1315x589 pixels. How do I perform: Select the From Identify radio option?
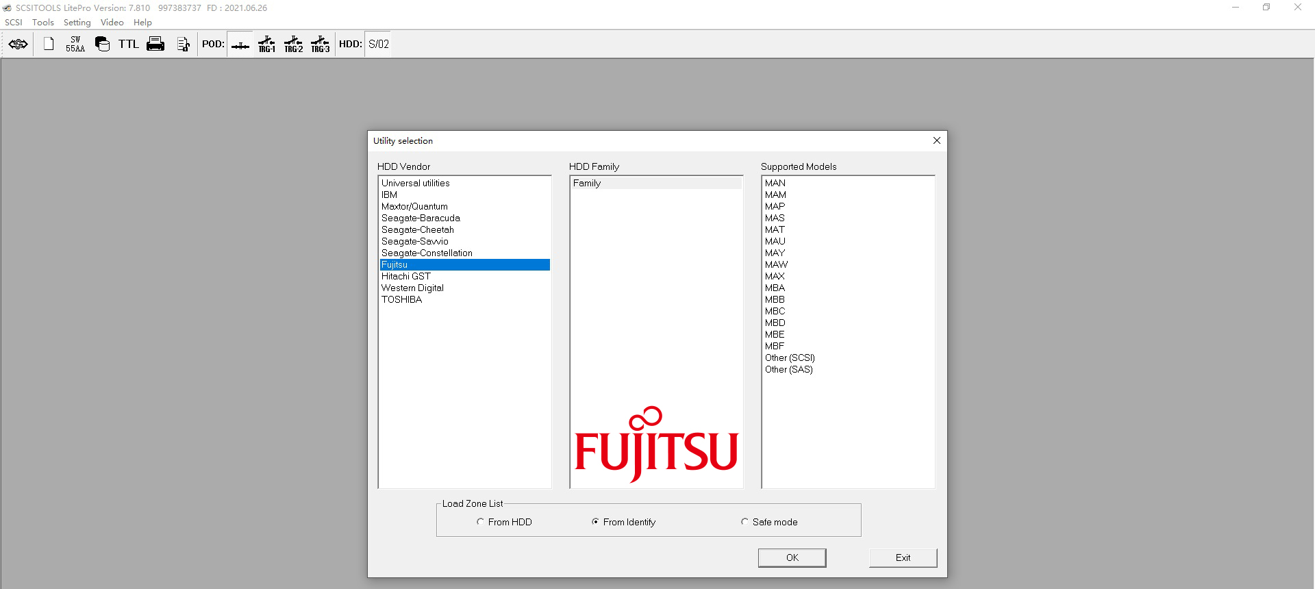[623, 522]
